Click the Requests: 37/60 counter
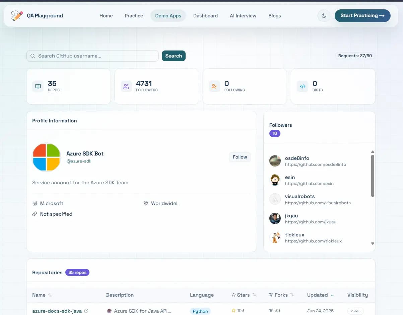The width and height of the screenshot is (403, 315). tap(355, 56)
